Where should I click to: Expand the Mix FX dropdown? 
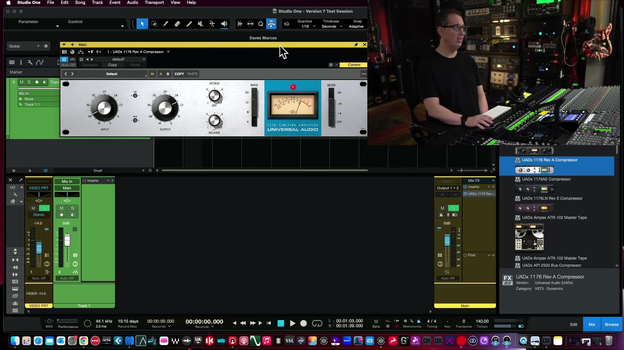click(x=493, y=181)
